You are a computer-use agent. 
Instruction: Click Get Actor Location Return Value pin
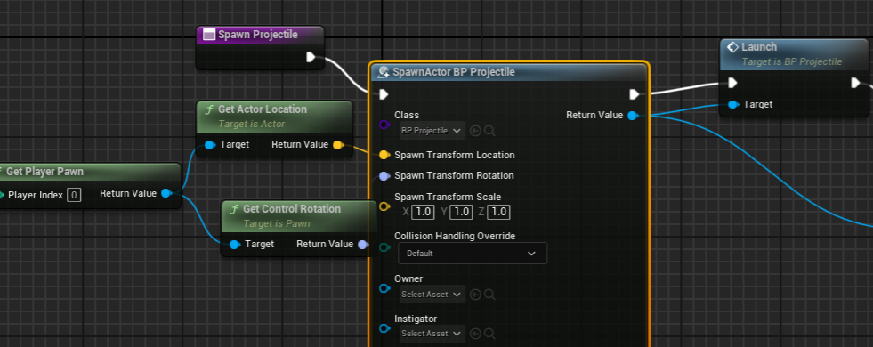tap(337, 145)
